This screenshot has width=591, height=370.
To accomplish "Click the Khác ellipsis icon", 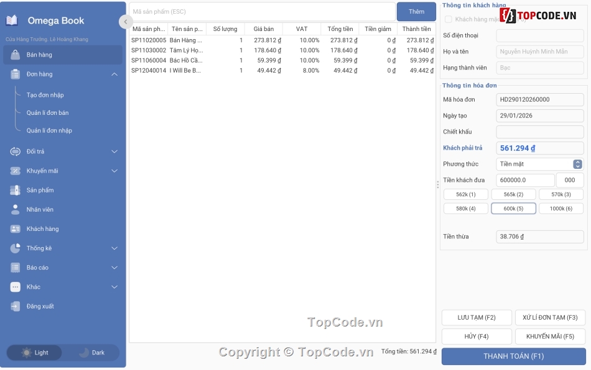I will (15, 287).
